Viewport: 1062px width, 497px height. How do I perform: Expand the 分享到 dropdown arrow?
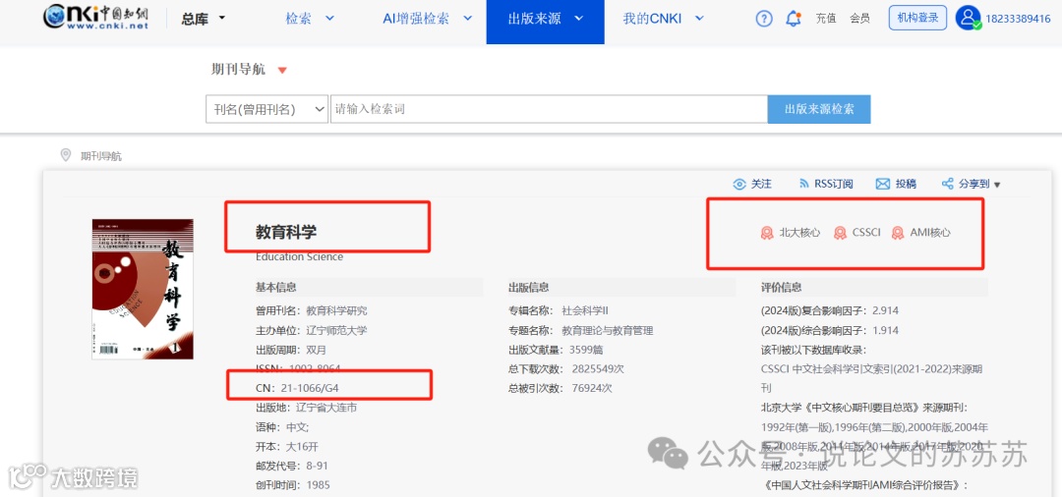[x=997, y=185]
